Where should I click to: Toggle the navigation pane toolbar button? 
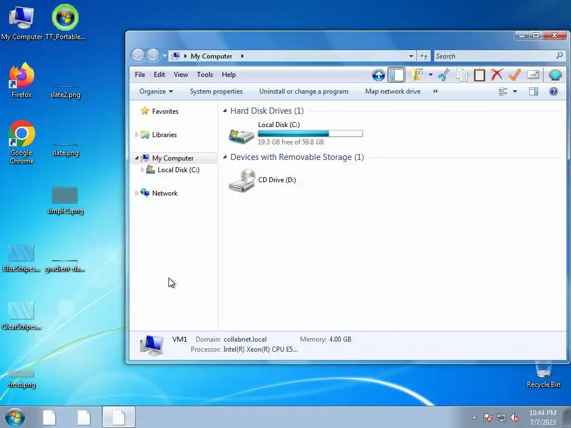[396, 75]
